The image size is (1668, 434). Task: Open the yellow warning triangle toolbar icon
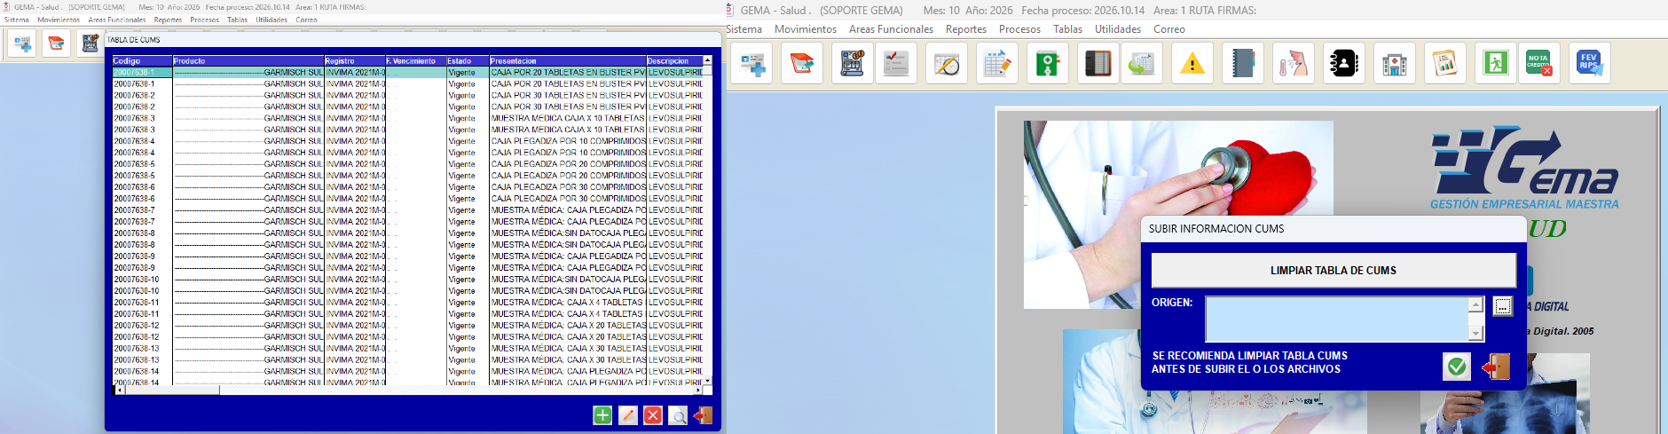coord(1192,64)
